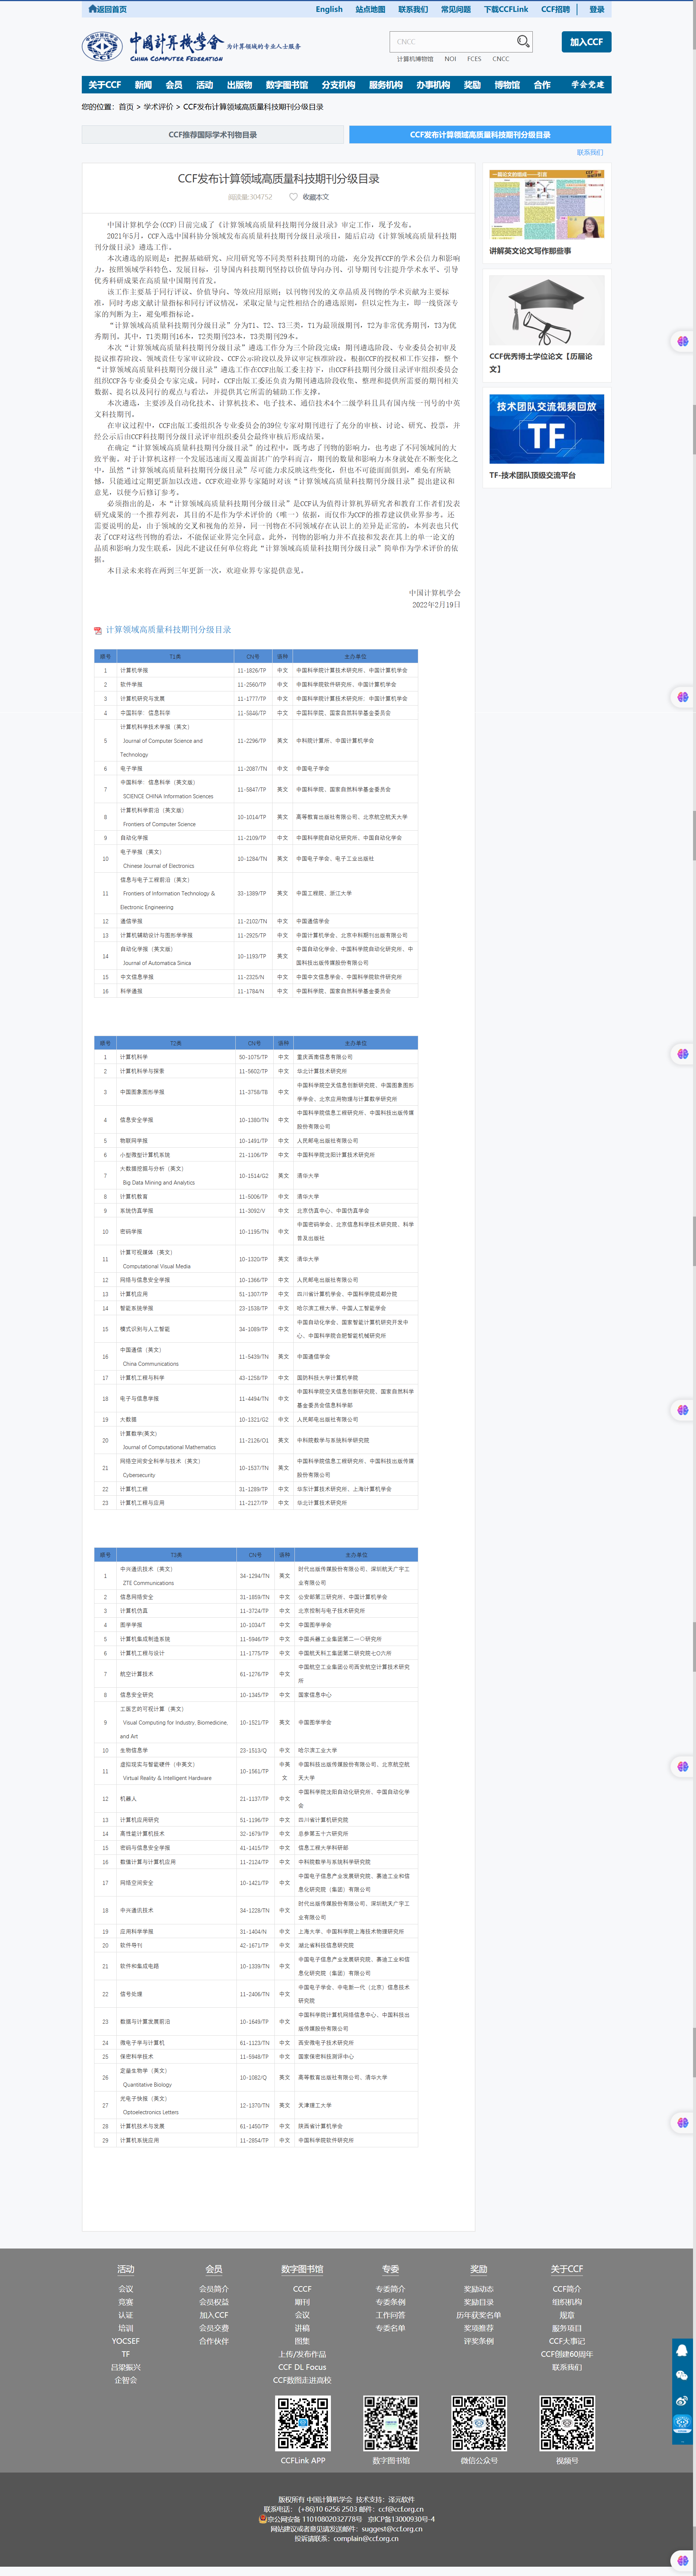The height and width of the screenshot is (2576, 696).
Task: Click the 科学通报 row in T1 table
Action: [256, 991]
